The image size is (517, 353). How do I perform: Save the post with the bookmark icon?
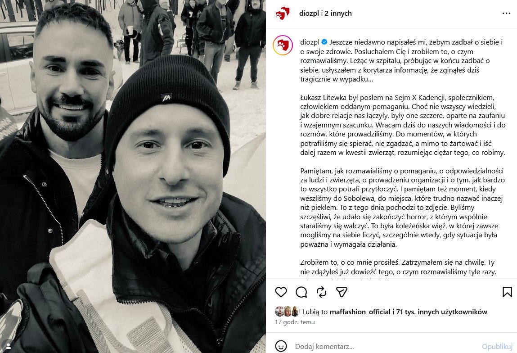click(507, 292)
